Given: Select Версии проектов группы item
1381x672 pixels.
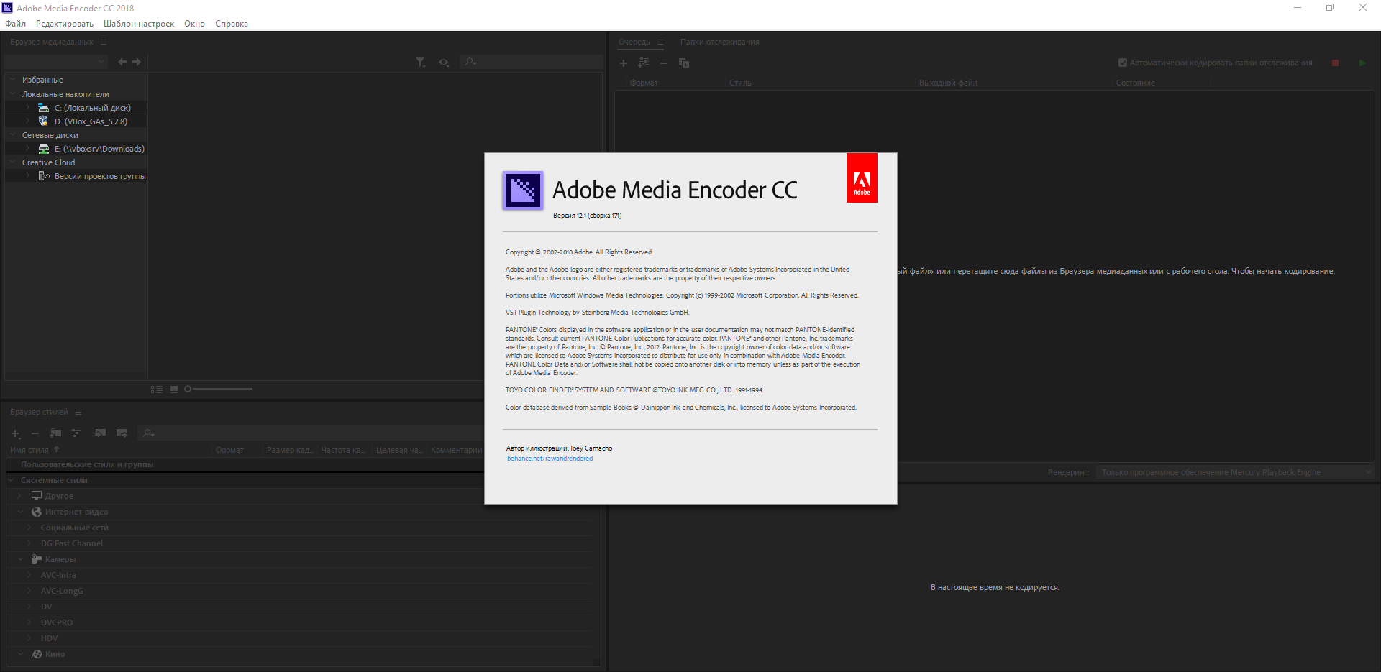Looking at the screenshot, I should point(100,176).
